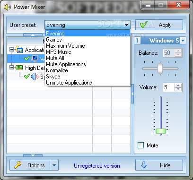193x180 pixels.
Task: Decrease Volume with the spinner down arrow
Action: click(178, 89)
